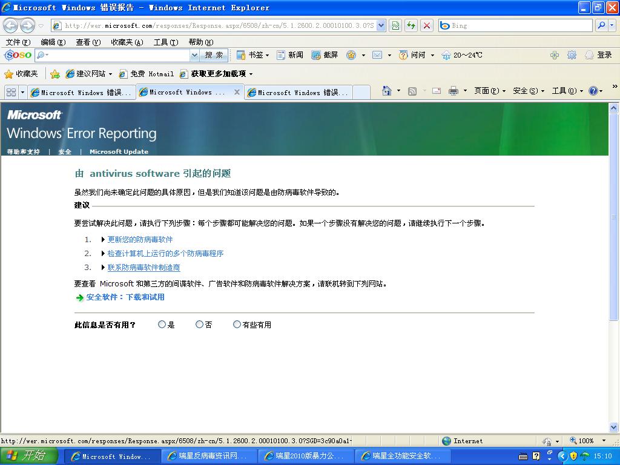Open the address bar history dropdown arrow
This screenshot has height=465, width=620.
pos(381,25)
